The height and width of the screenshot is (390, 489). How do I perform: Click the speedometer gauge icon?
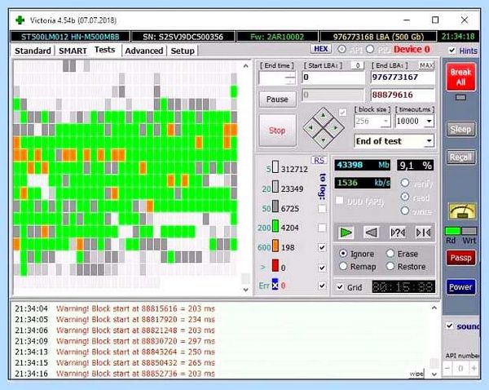[x=462, y=211]
